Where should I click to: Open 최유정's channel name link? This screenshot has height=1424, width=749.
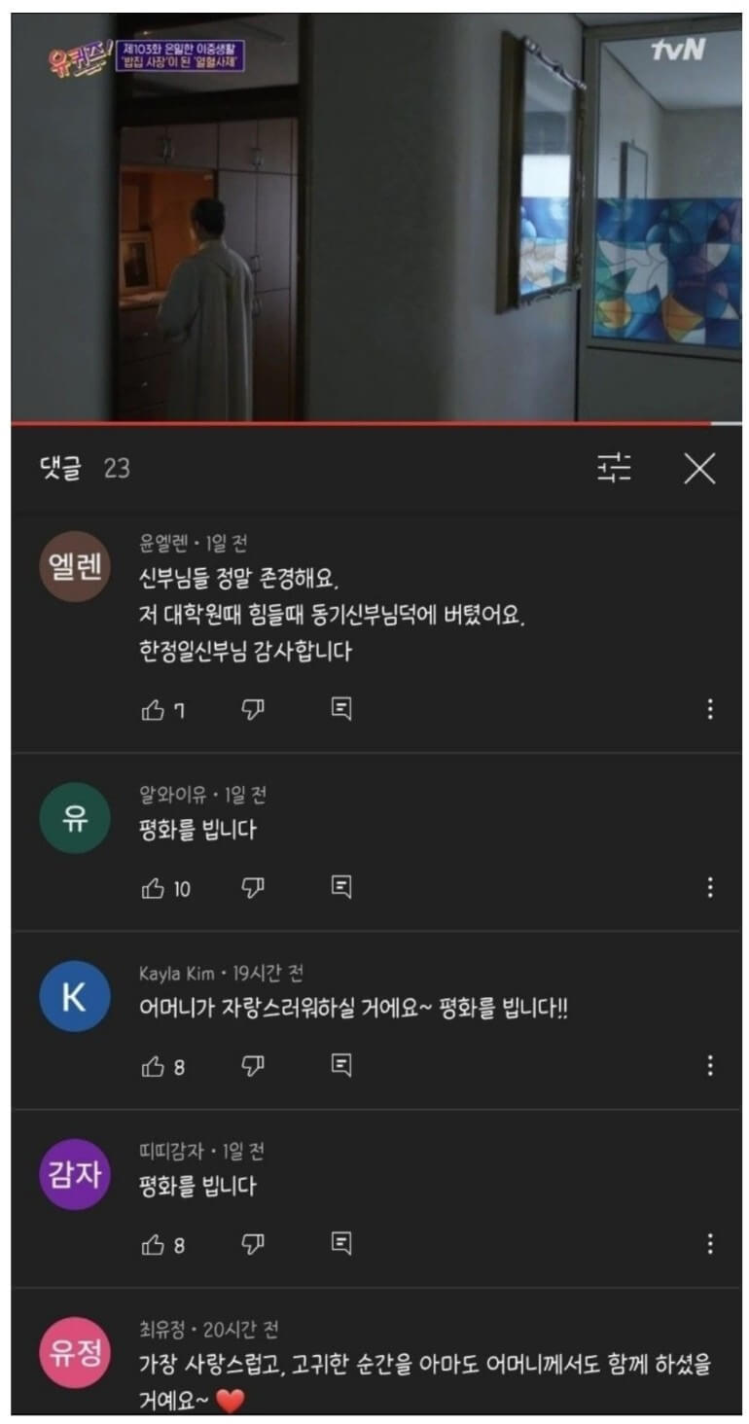point(161,1330)
